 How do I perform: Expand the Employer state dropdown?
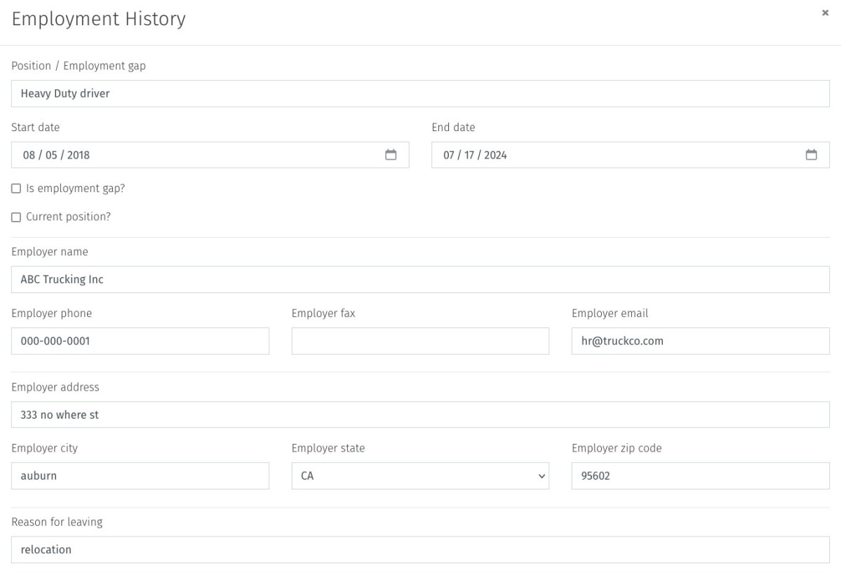click(419, 475)
